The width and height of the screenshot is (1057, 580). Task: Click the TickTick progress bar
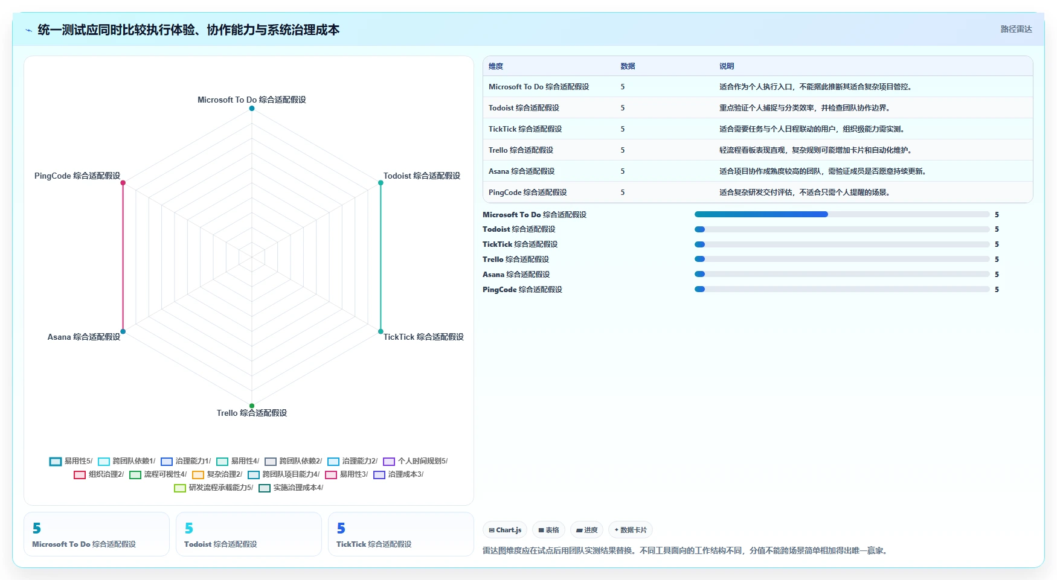pos(842,244)
